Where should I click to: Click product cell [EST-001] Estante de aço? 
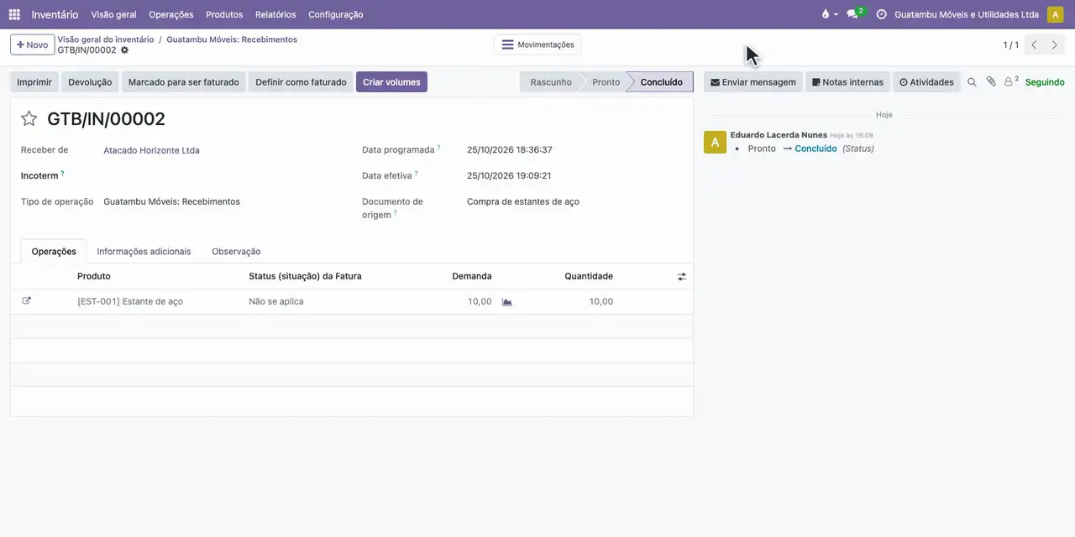[x=130, y=301]
